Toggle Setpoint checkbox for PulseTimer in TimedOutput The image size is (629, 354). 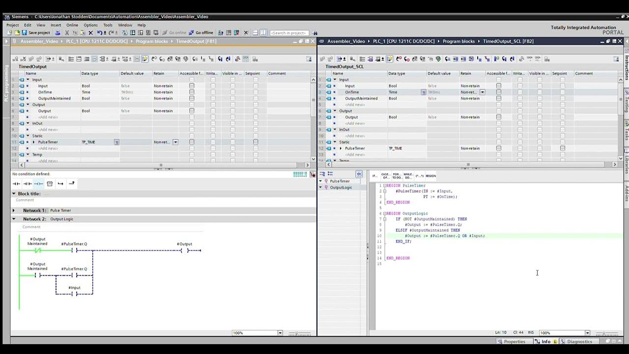coord(256,142)
